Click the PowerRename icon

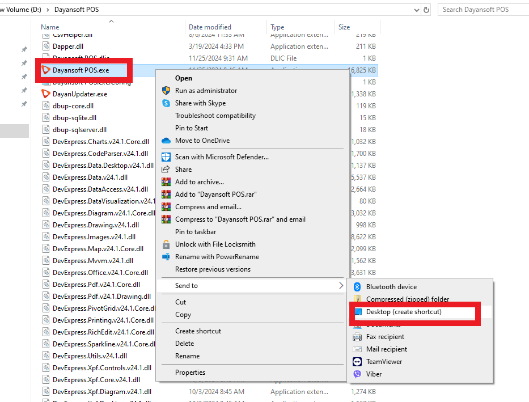[166, 257]
